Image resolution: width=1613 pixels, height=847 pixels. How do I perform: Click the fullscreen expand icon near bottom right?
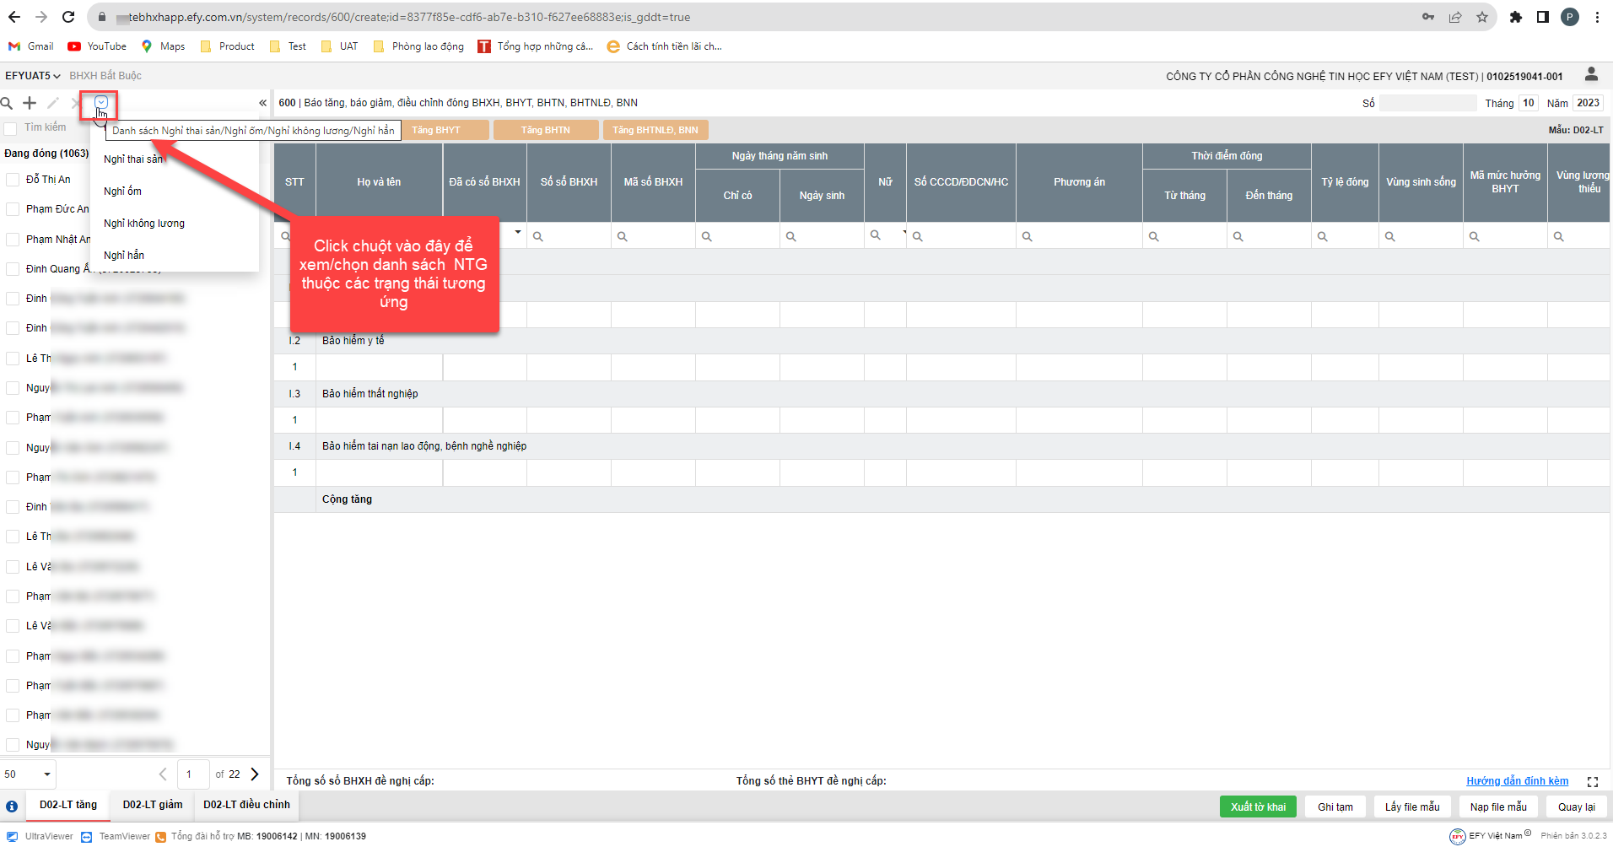click(x=1593, y=782)
